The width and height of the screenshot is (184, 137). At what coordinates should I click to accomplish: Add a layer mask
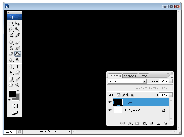(137, 123)
